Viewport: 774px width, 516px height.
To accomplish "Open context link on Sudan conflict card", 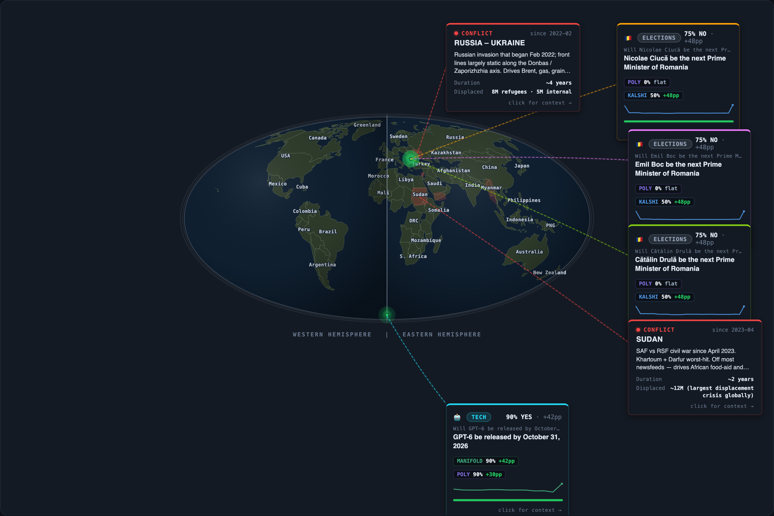I will tap(722, 406).
